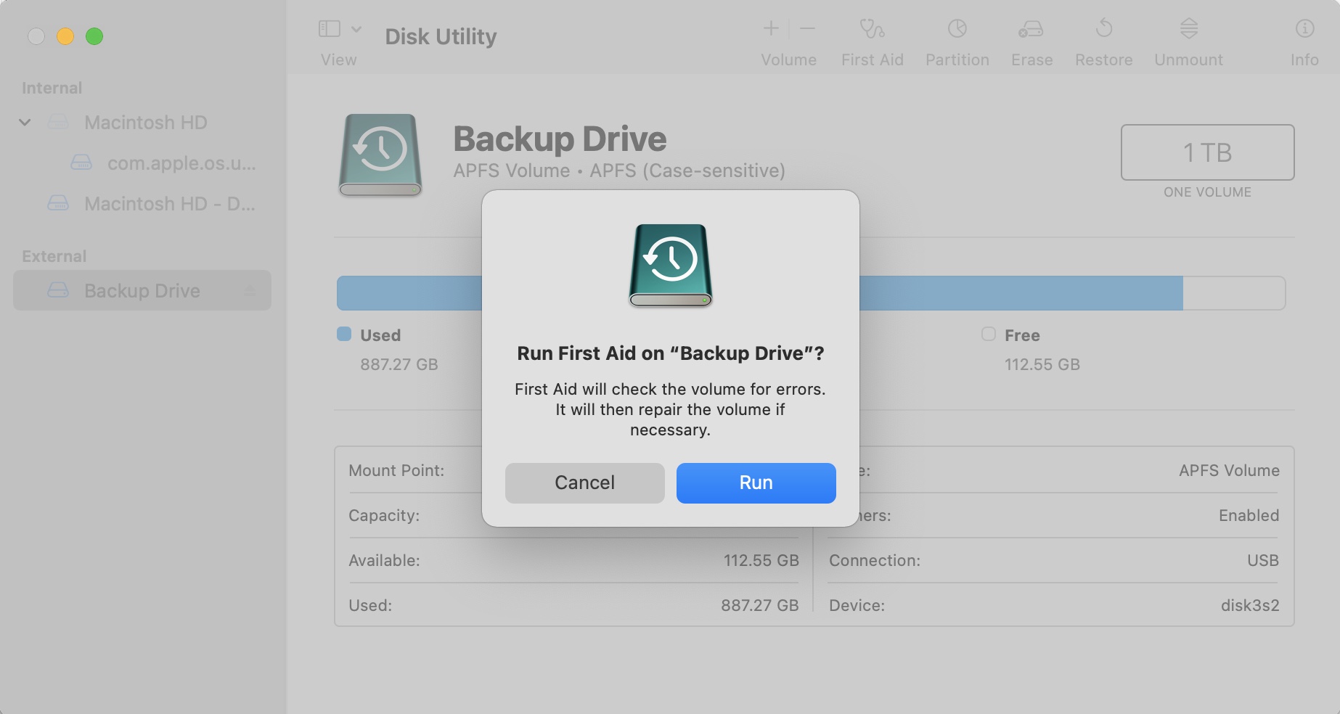
Task: Run First Aid on Backup Drive
Action: 755,483
